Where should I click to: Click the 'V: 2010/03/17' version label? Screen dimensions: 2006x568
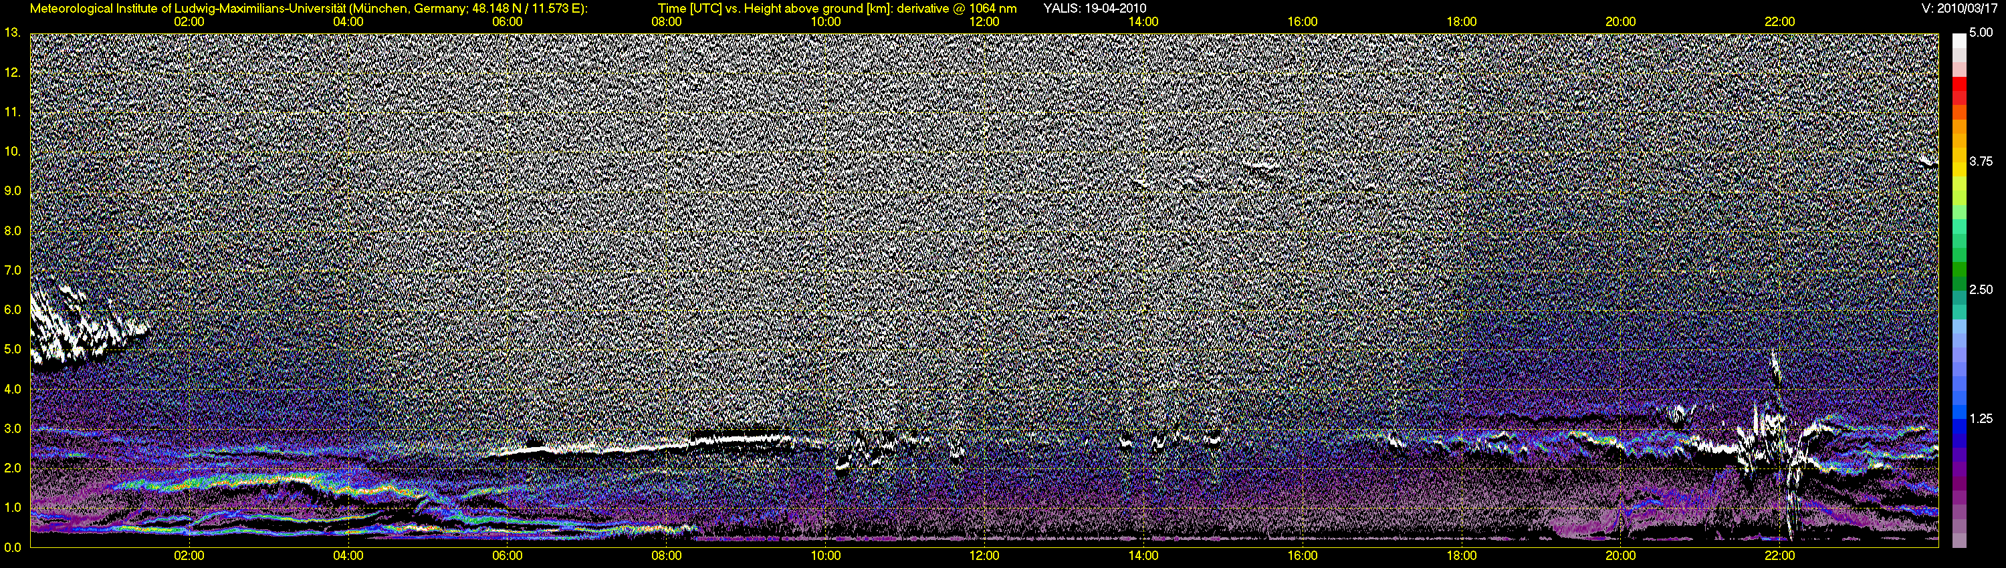coord(1959,9)
